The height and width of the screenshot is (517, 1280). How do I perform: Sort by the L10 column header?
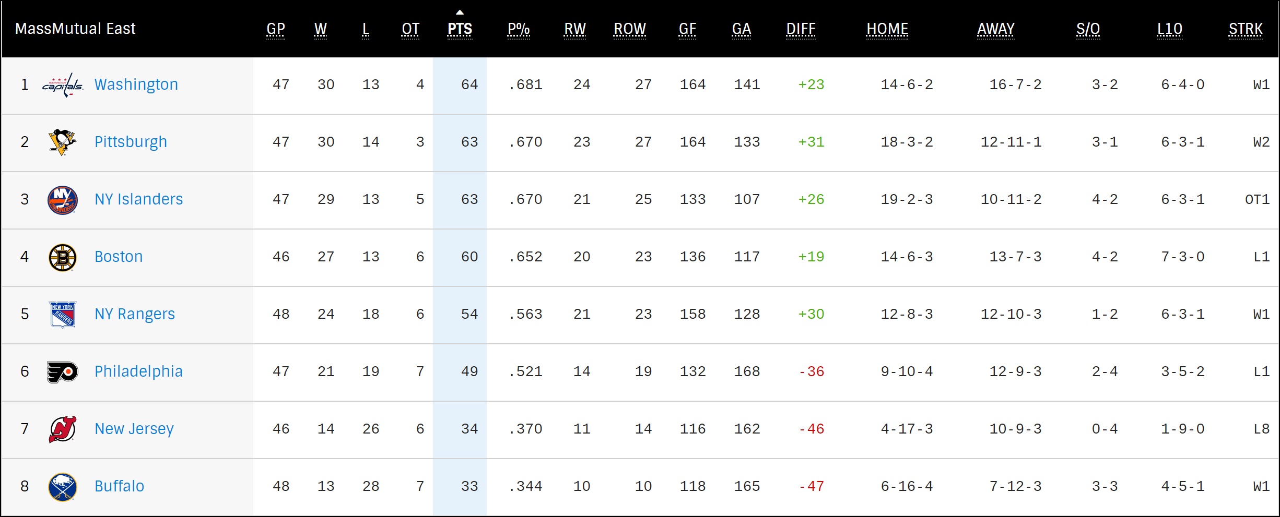(1169, 29)
